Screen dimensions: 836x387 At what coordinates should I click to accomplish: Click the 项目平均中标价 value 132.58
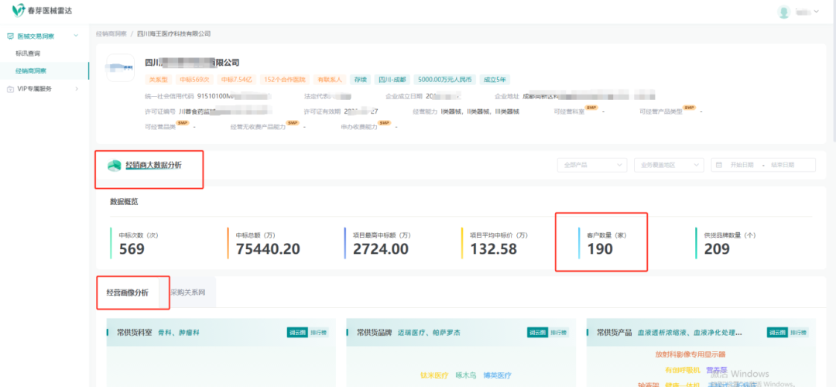click(x=493, y=249)
